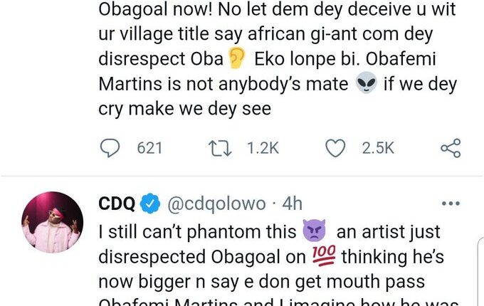Click the purple devil emoji in CDQ's tweet
The width and height of the screenshot is (484, 306).
click(312, 231)
